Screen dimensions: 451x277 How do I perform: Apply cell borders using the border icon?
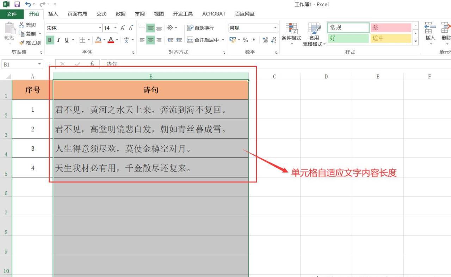(x=82, y=40)
